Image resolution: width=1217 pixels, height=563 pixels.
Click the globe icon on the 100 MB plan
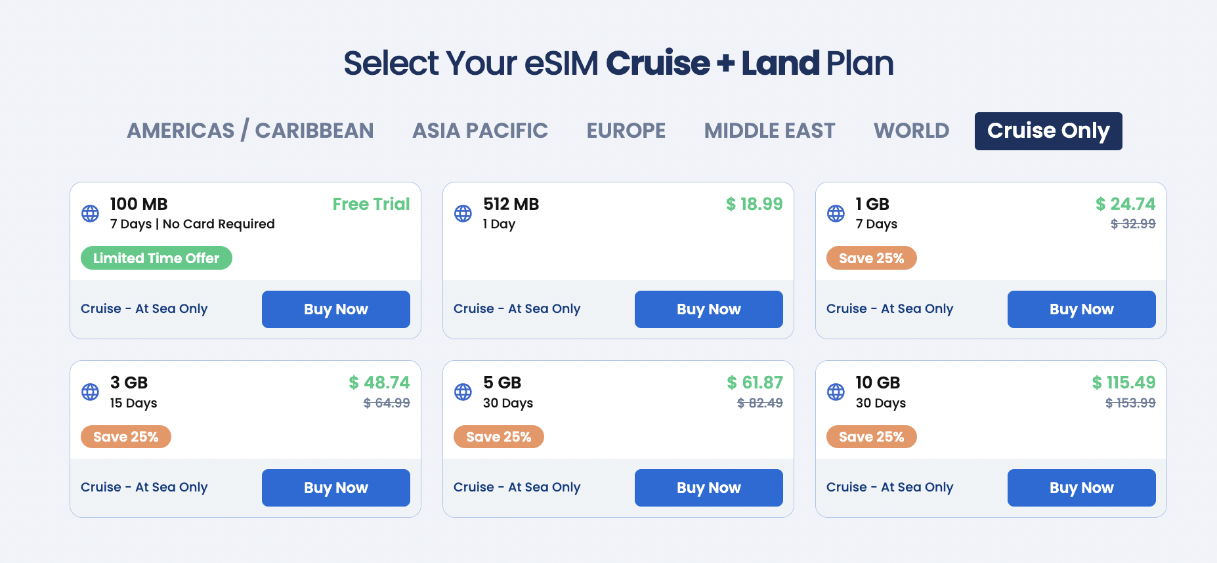click(90, 213)
